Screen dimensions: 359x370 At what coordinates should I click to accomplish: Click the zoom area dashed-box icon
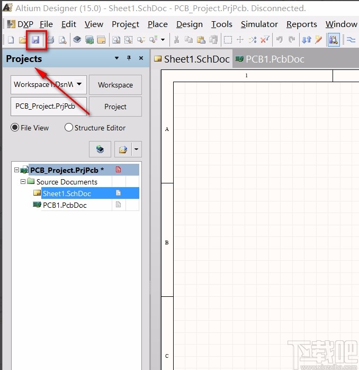point(128,40)
